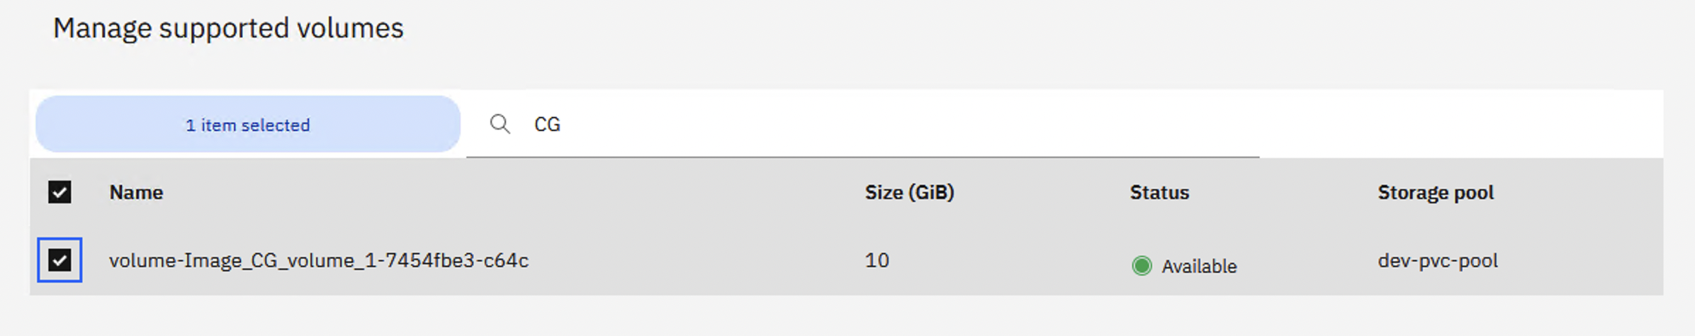Click the magnifying glass search icon

[x=500, y=124]
